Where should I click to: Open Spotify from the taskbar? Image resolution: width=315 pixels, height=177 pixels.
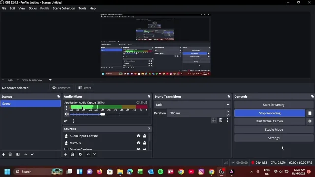(x=160, y=172)
